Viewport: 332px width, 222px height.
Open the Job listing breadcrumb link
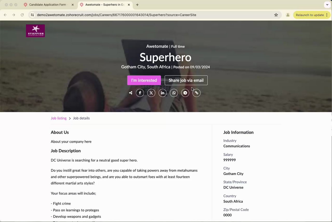pyautogui.click(x=59, y=118)
